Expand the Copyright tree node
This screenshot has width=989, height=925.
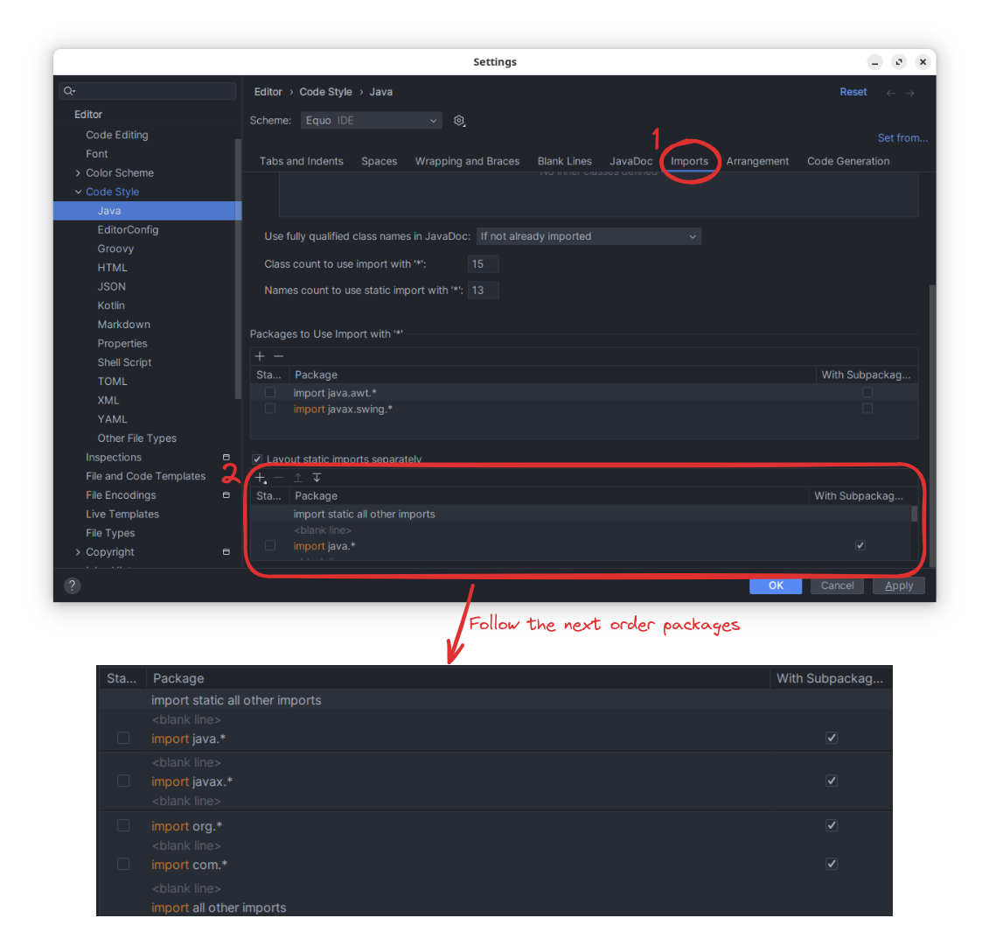(x=78, y=552)
